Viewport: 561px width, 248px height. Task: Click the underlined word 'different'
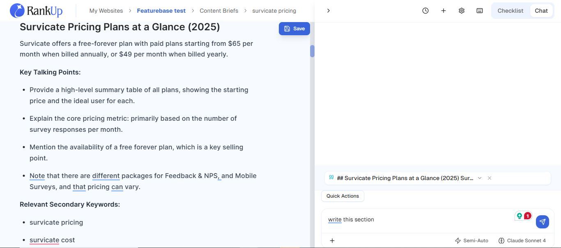tap(106, 176)
